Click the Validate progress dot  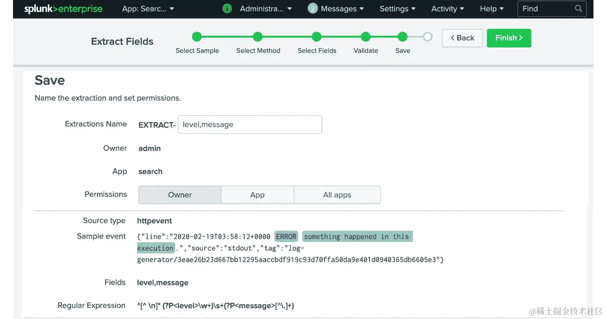365,37
